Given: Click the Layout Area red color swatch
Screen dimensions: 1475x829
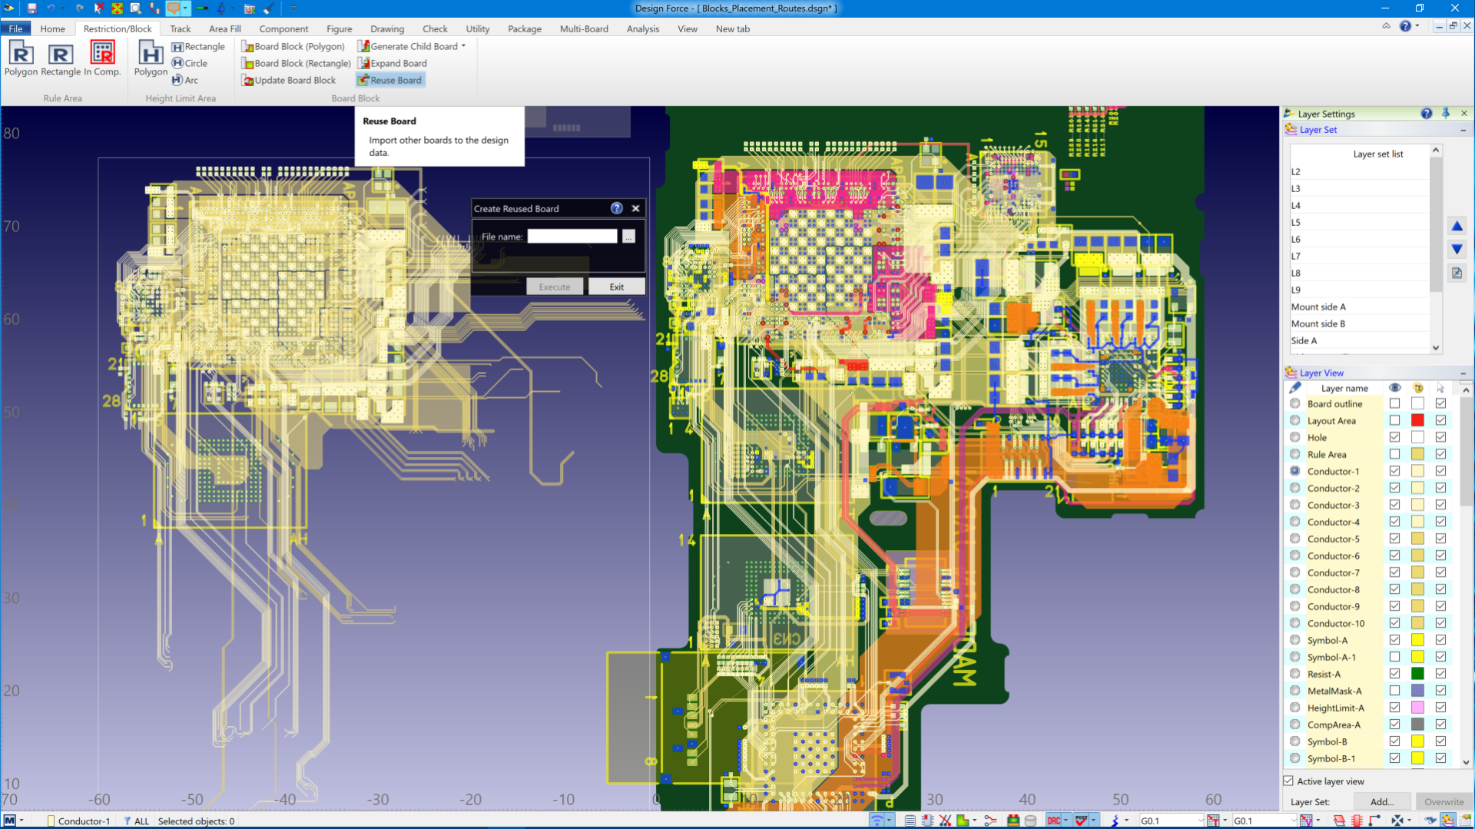Looking at the screenshot, I should (1417, 420).
